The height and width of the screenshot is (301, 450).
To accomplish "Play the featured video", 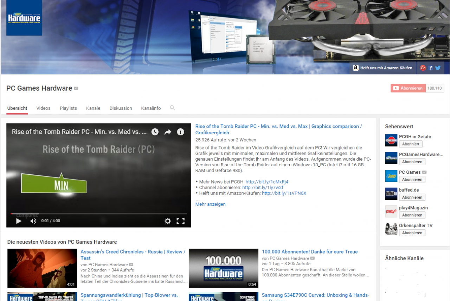I will pos(19,221).
